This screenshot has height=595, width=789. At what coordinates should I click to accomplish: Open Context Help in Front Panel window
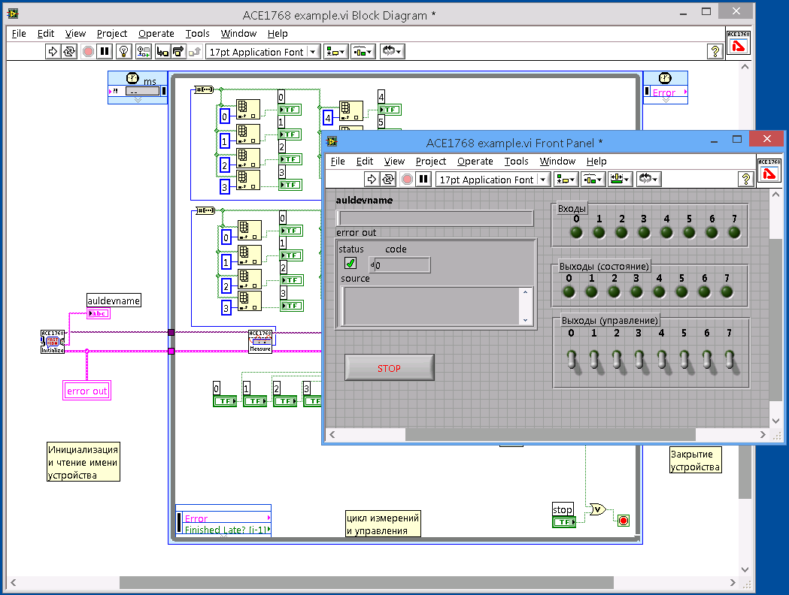pyautogui.click(x=745, y=179)
